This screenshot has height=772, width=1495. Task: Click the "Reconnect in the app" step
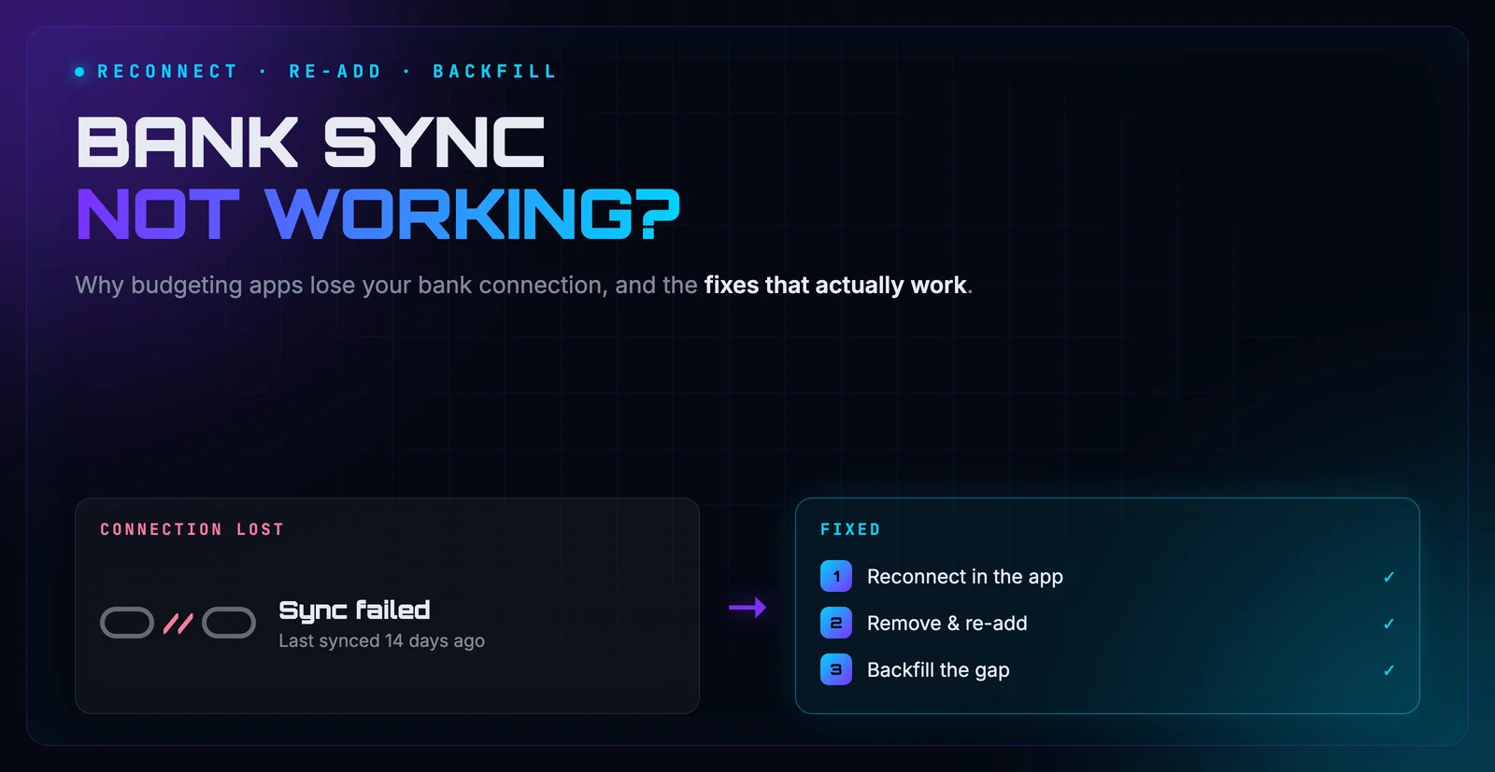pos(1107,577)
